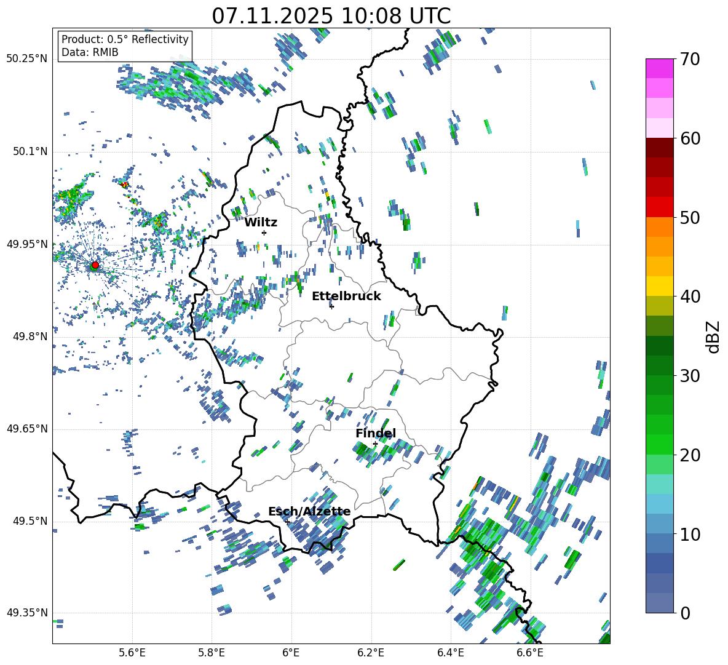The image size is (728, 665).
Task: Click the 50.25°N latitude label
Action: (27, 59)
